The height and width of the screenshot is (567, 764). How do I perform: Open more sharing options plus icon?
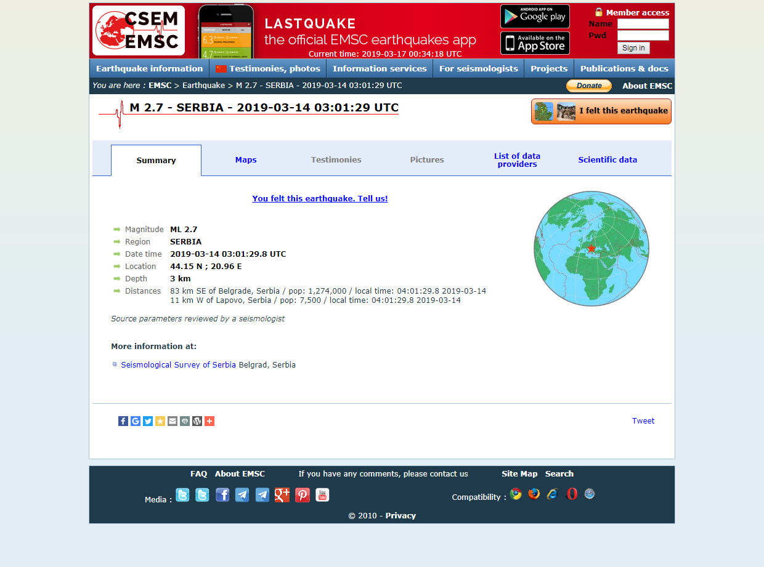tap(209, 421)
